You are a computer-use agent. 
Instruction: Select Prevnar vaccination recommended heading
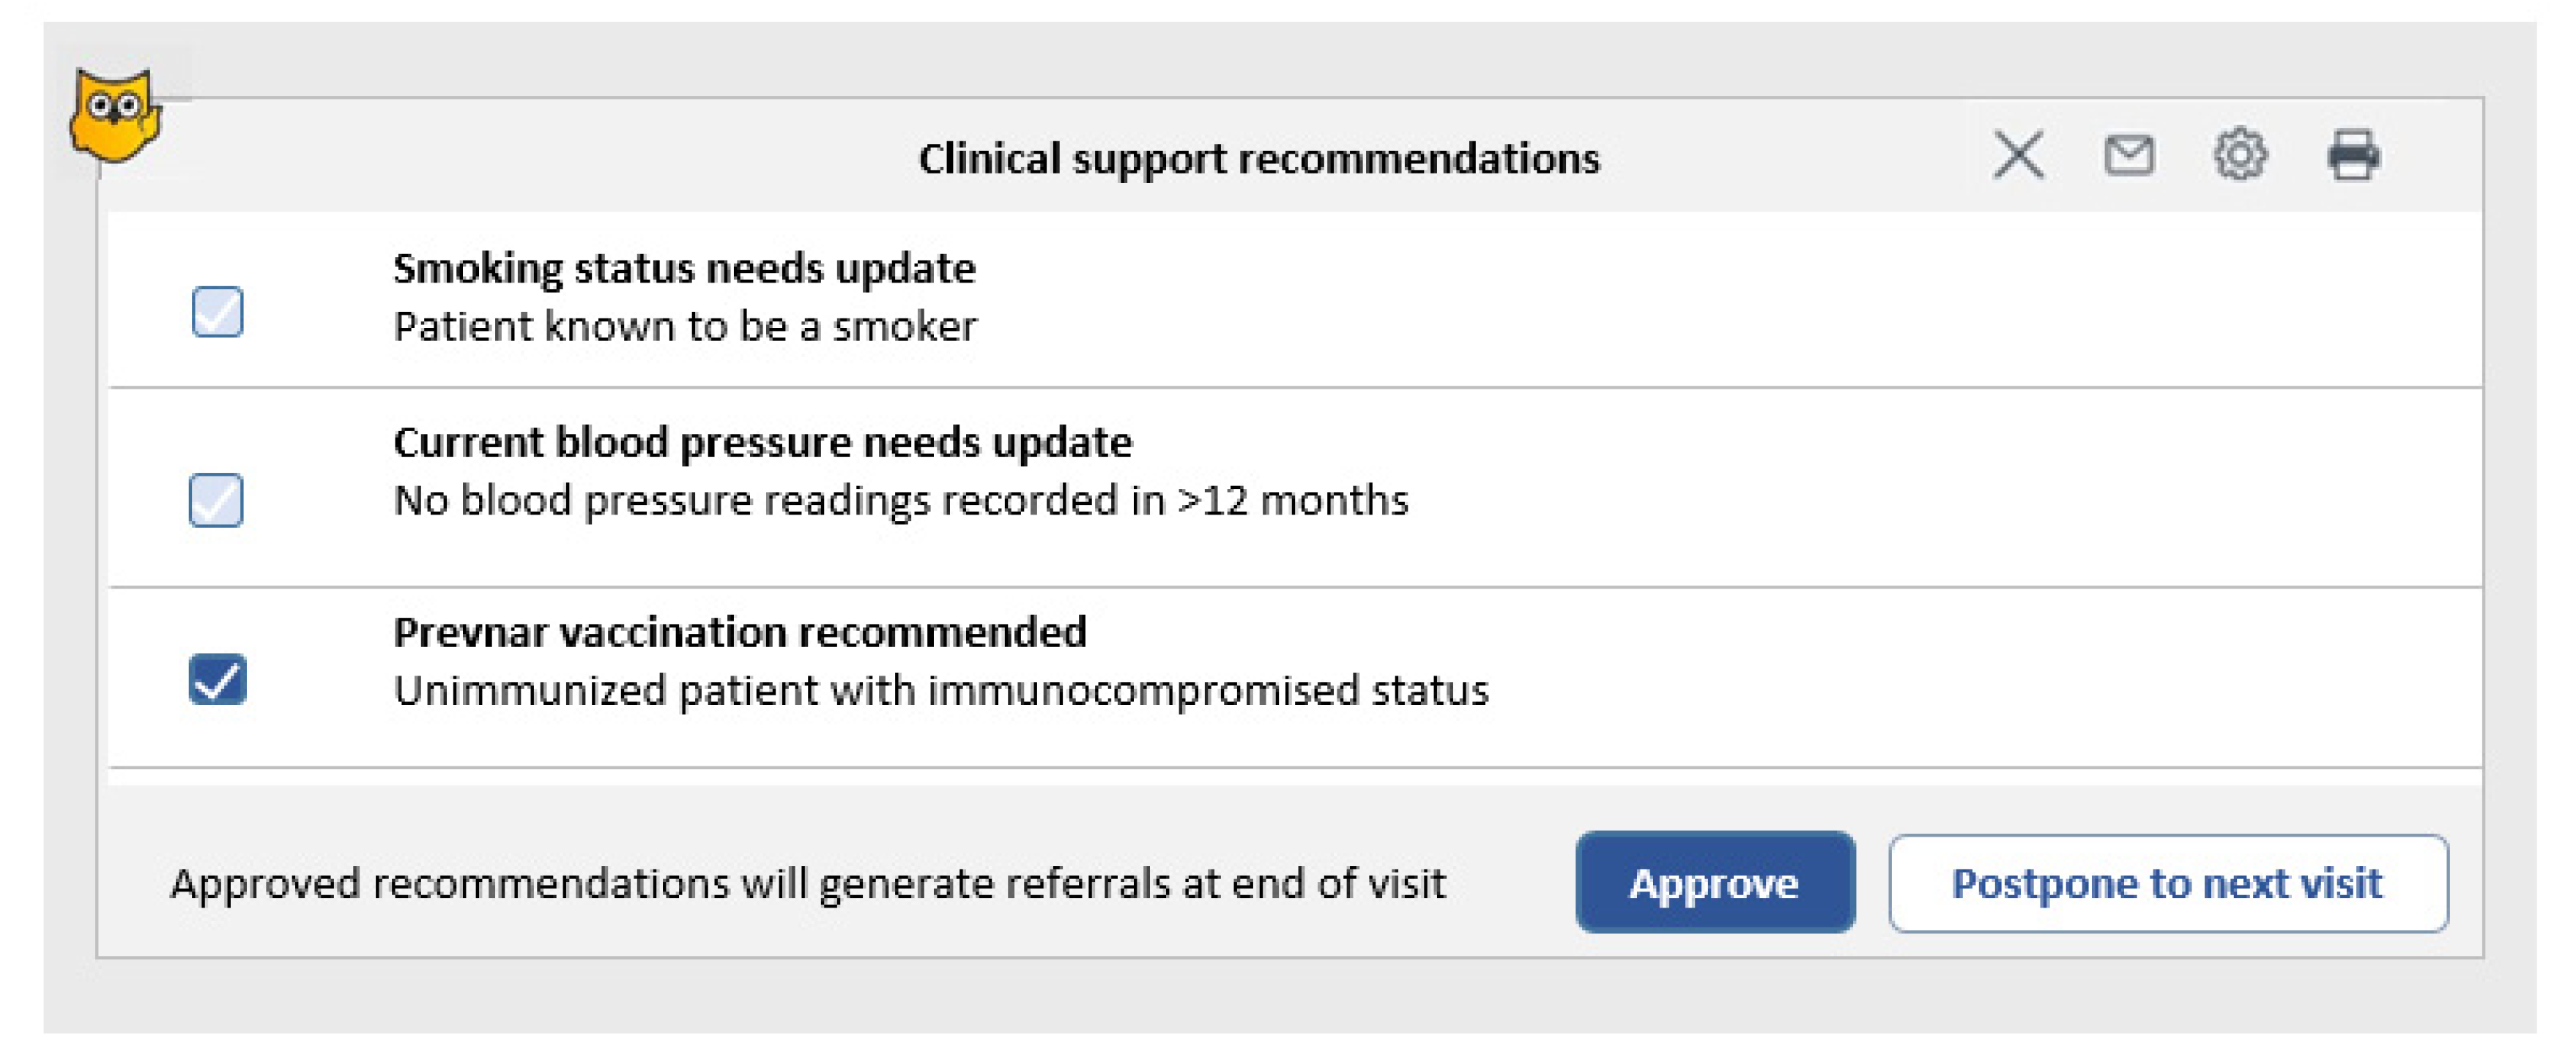(739, 632)
